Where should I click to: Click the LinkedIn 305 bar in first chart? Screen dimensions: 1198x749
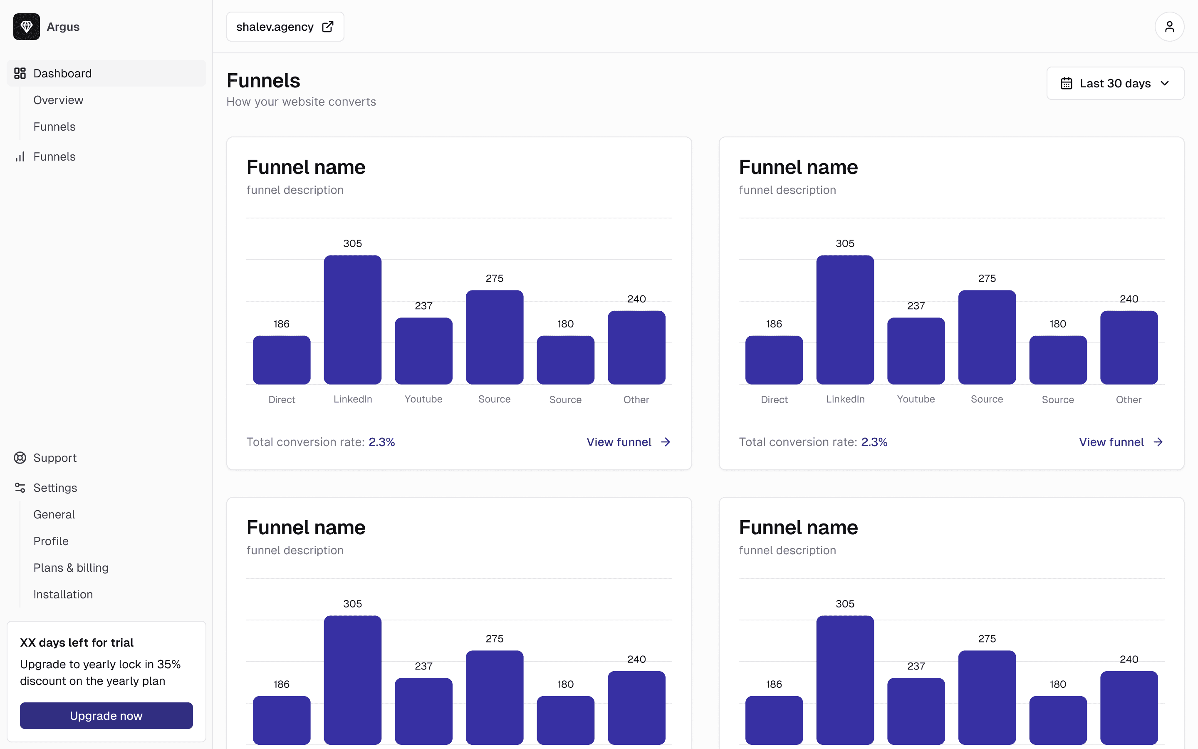click(x=352, y=320)
